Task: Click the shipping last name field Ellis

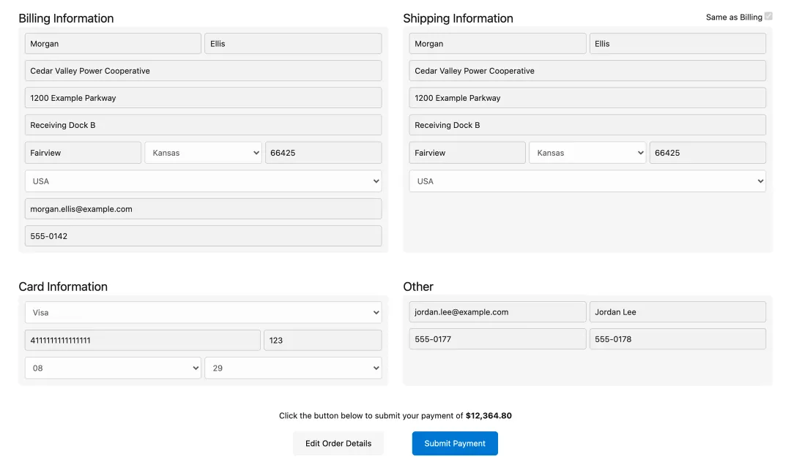Action: click(677, 43)
